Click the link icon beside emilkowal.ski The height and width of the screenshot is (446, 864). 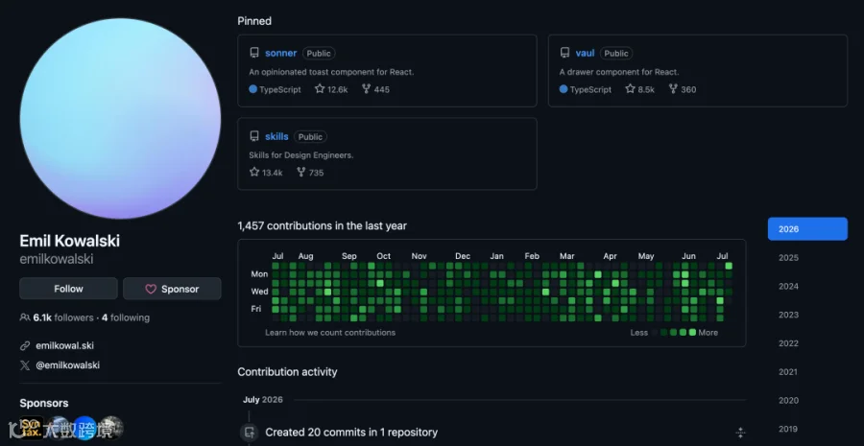coord(25,346)
